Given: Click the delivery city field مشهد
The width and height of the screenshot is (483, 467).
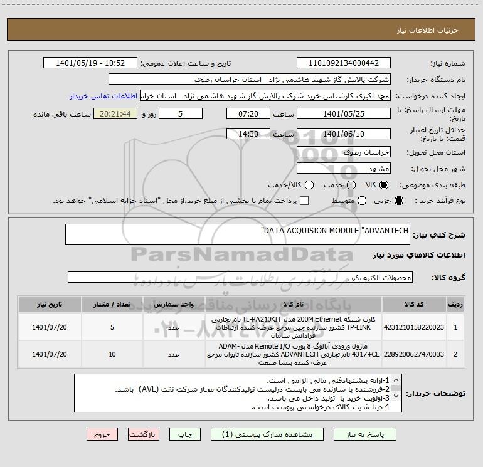Looking at the screenshot, I should point(344,169).
